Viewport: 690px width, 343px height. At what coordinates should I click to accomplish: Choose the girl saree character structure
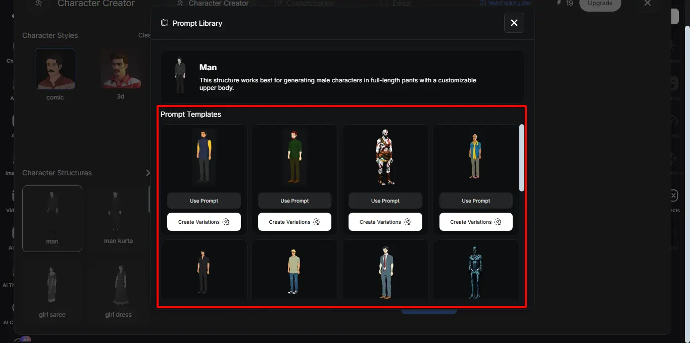click(x=52, y=291)
